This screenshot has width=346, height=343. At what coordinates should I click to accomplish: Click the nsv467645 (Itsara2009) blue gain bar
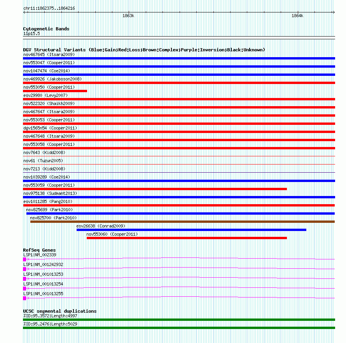pyautogui.click(x=179, y=58)
